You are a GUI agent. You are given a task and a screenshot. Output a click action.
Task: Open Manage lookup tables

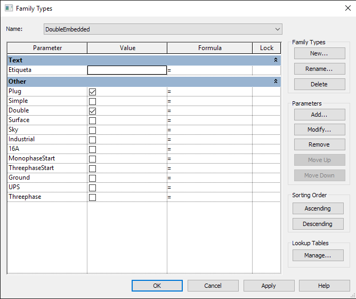coord(318,255)
